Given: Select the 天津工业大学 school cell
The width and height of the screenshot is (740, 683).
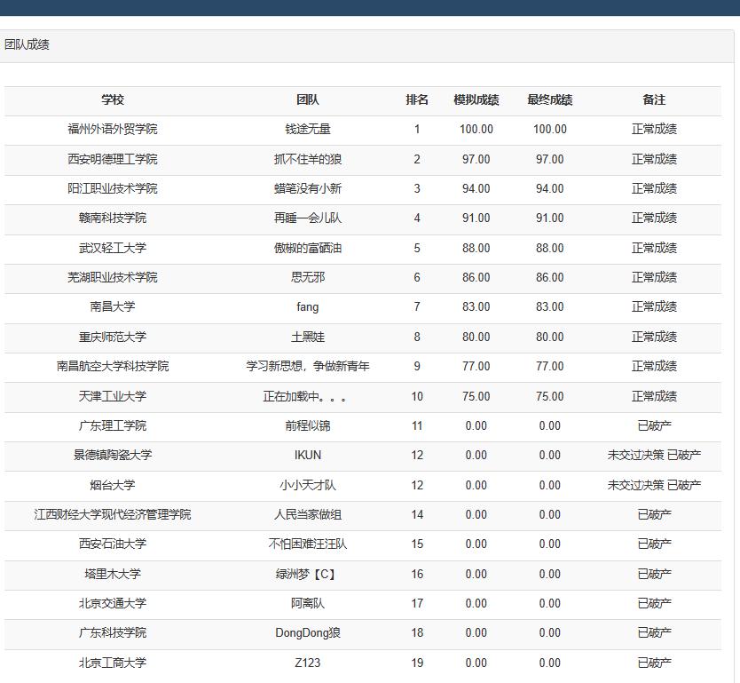Looking at the screenshot, I should (x=113, y=396).
